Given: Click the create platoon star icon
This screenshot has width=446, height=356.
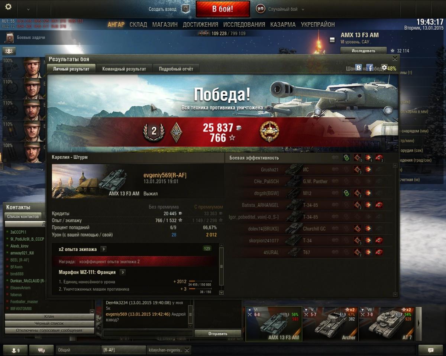Looking at the screenshot, I should pyautogui.click(x=185, y=9).
